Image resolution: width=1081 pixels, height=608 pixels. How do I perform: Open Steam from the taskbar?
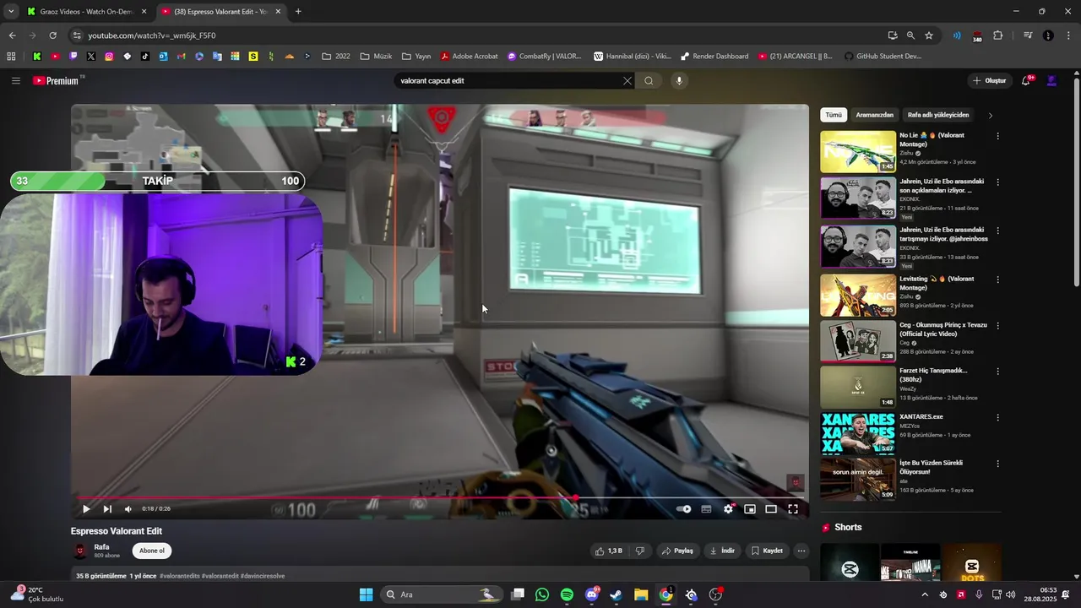coord(617,594)
